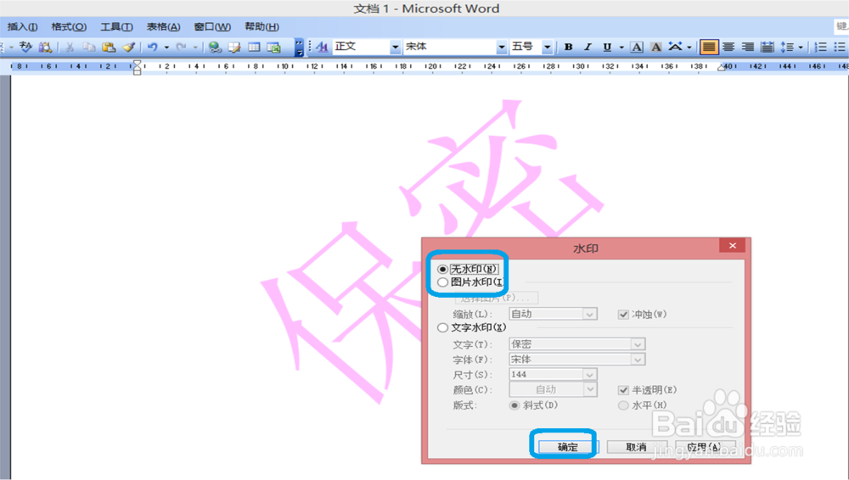Apply bulleted list formatting

click(840, 47)
